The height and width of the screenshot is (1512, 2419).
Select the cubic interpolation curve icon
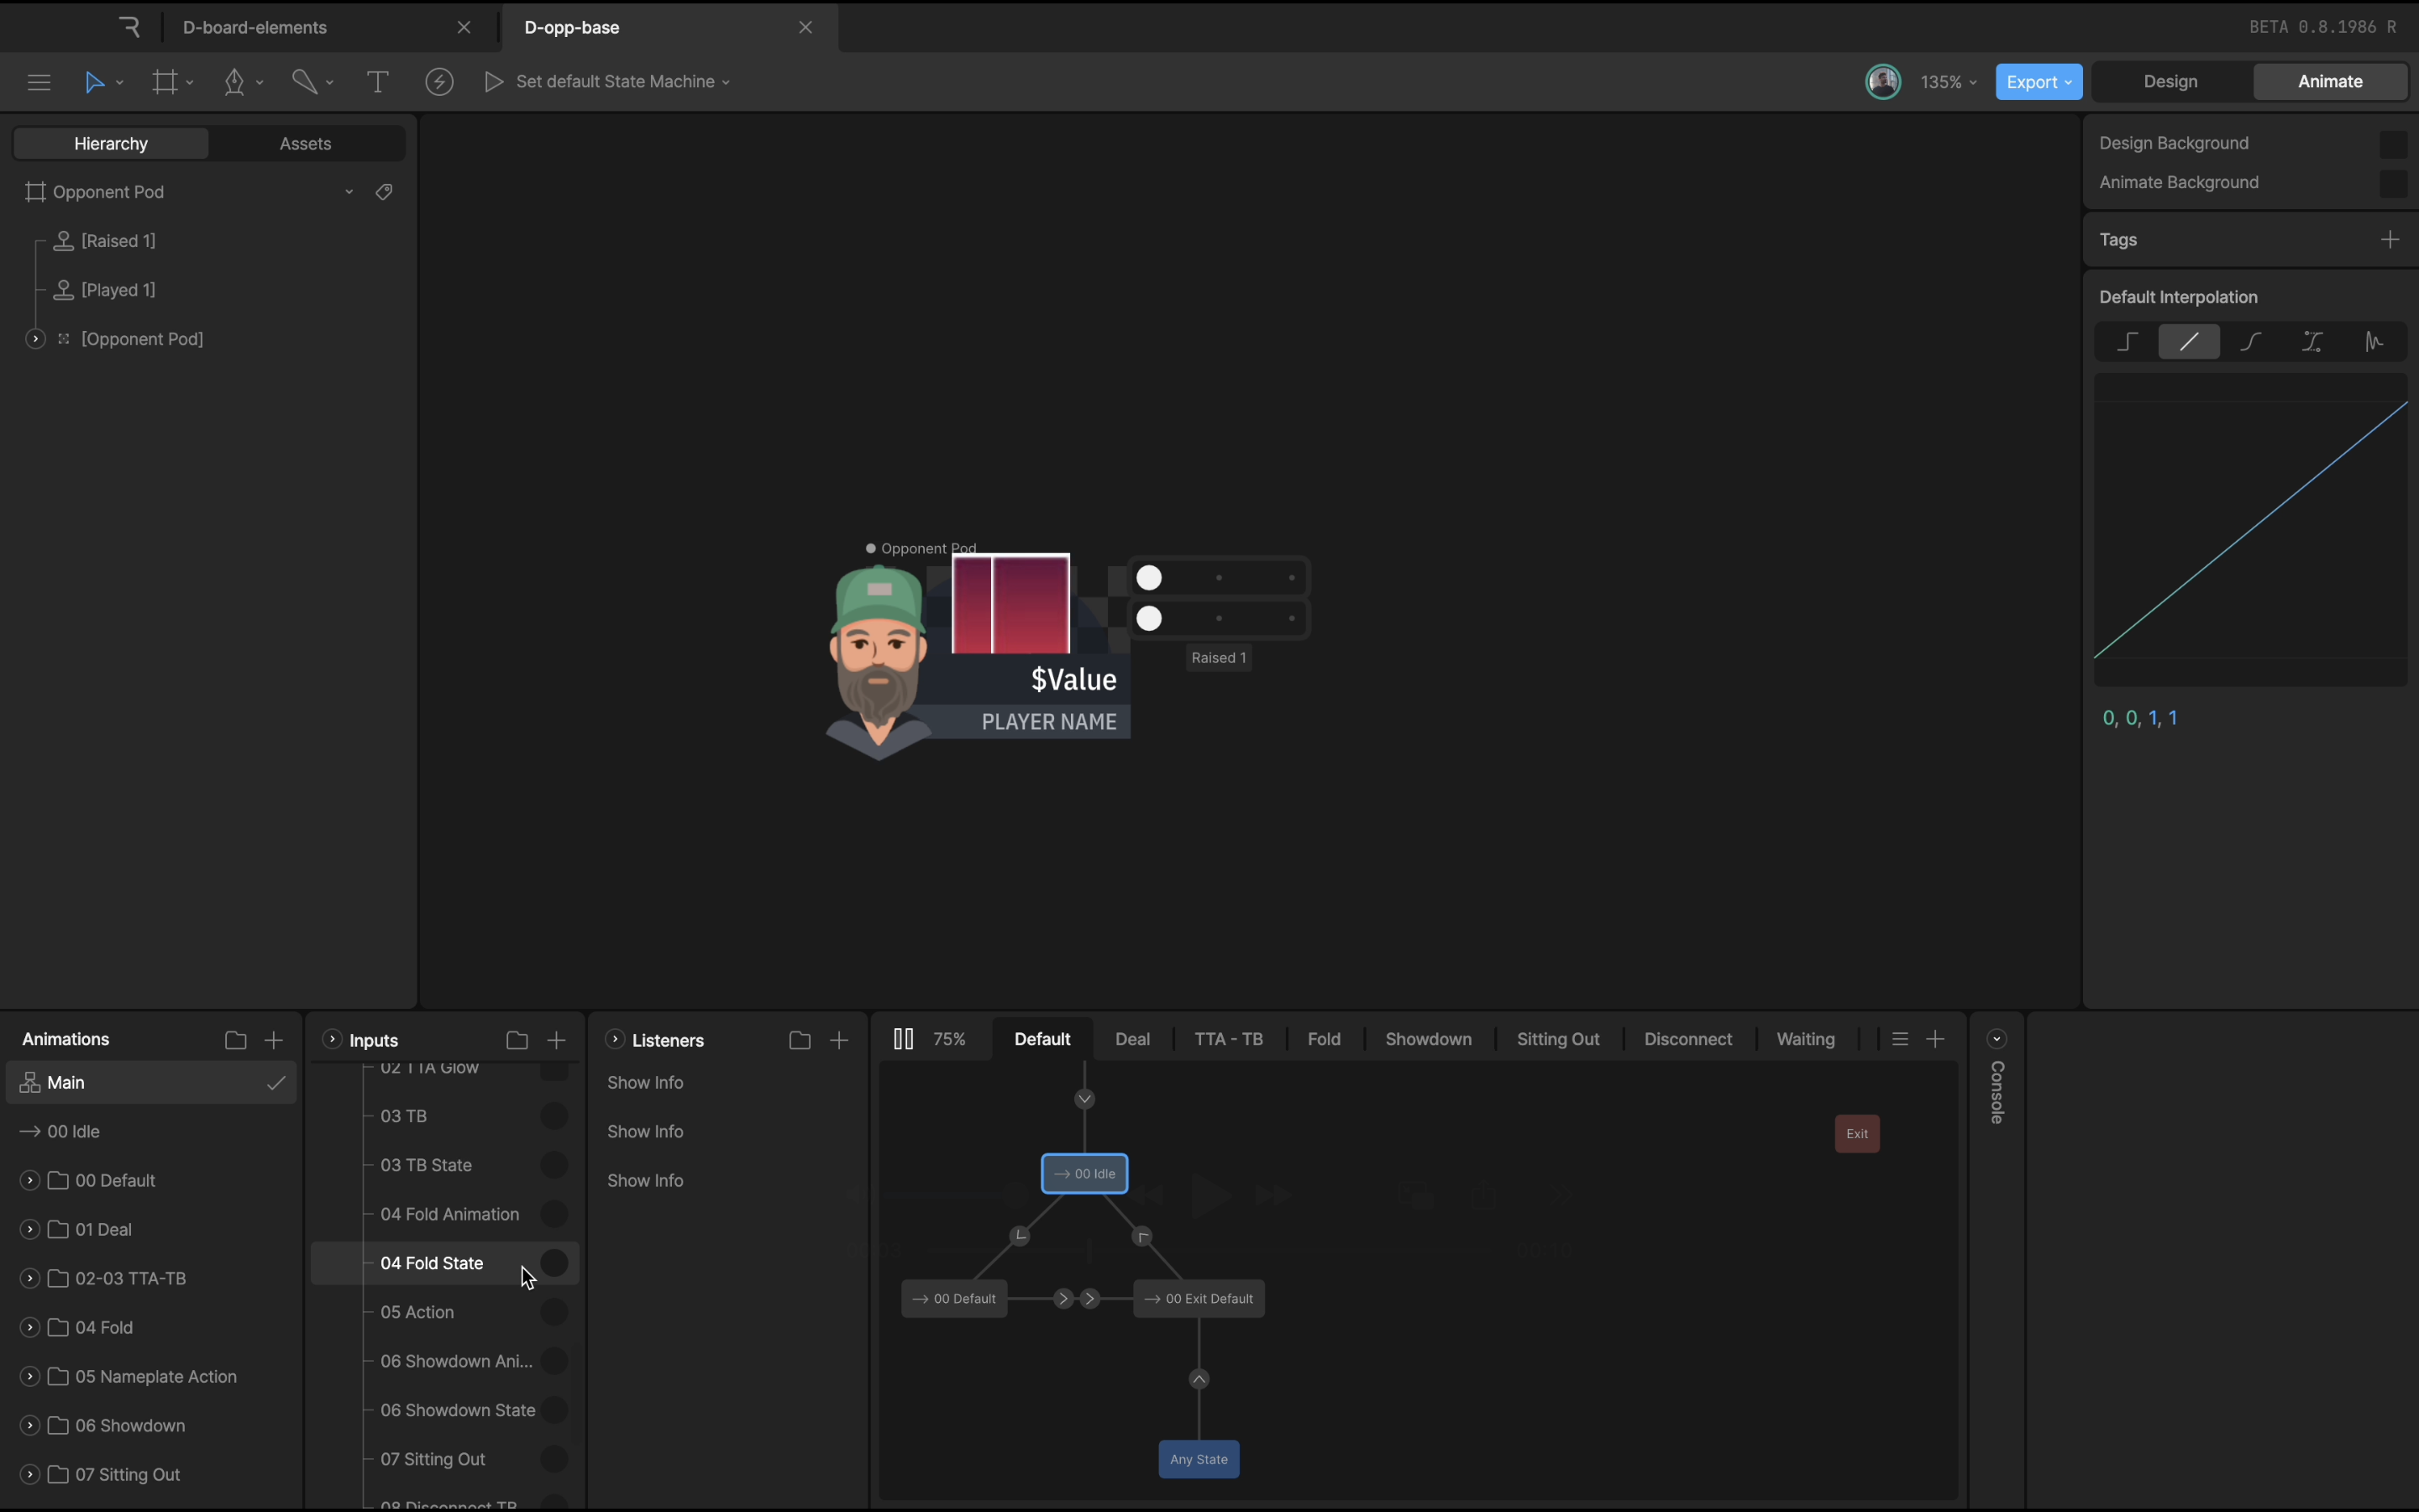click(2250, 342)
